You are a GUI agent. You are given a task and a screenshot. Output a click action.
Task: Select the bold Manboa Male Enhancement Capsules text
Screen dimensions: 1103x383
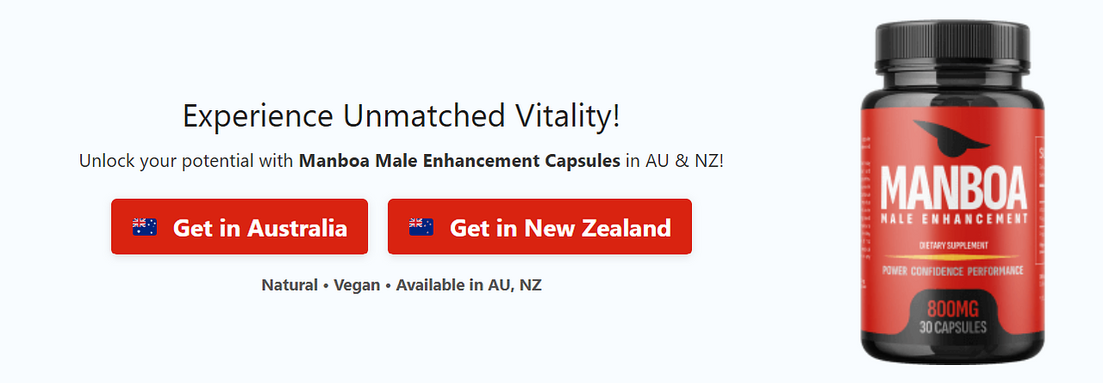(x=459, y=161)
